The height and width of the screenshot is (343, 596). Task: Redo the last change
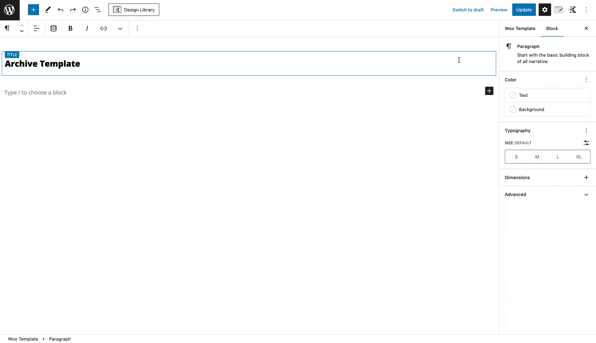73,10
